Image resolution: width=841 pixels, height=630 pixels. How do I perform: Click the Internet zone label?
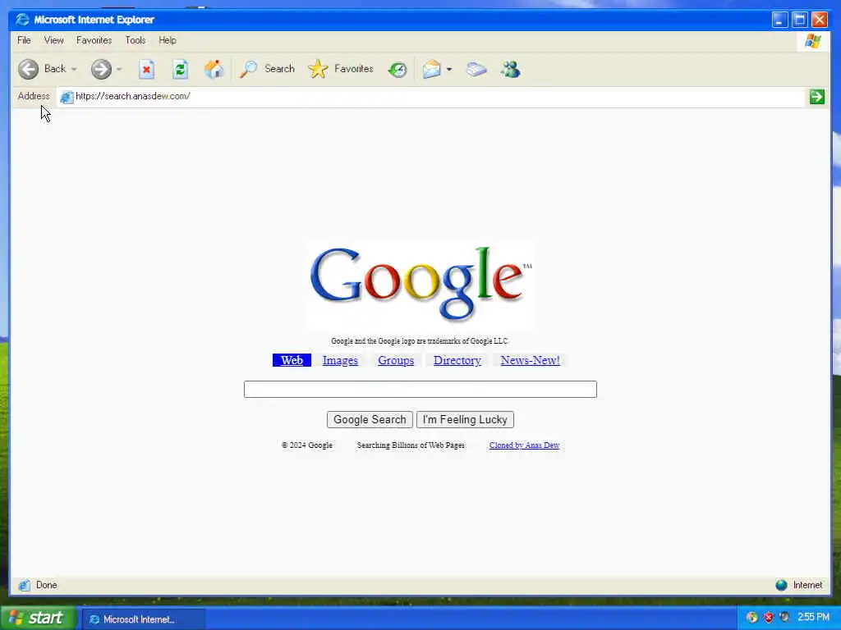coord(808,585)
